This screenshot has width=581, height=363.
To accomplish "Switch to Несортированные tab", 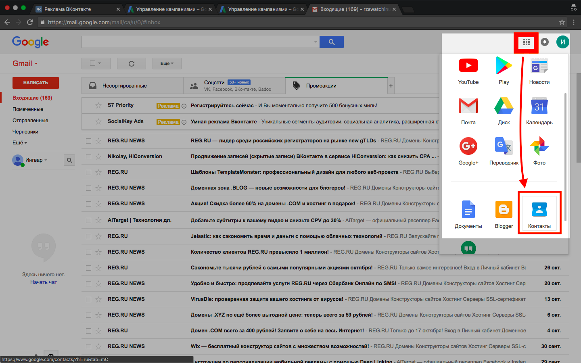I will (x=132, y=86).
